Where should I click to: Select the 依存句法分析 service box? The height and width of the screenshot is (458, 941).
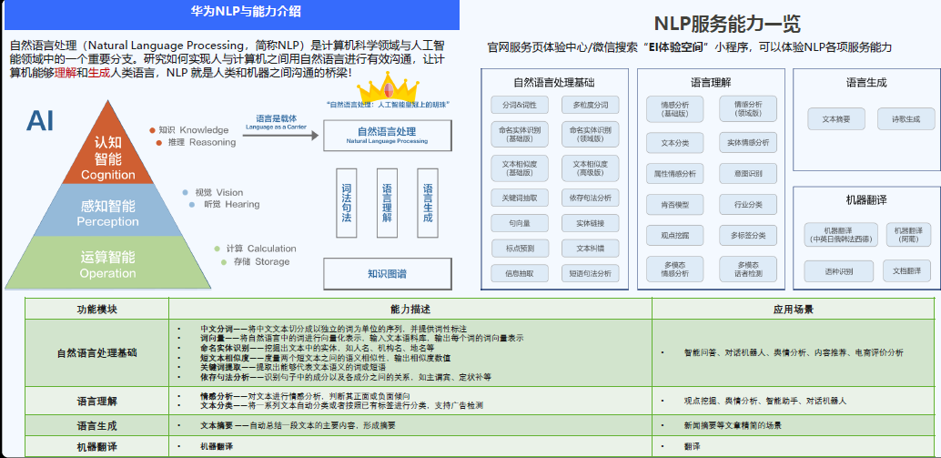591,198
